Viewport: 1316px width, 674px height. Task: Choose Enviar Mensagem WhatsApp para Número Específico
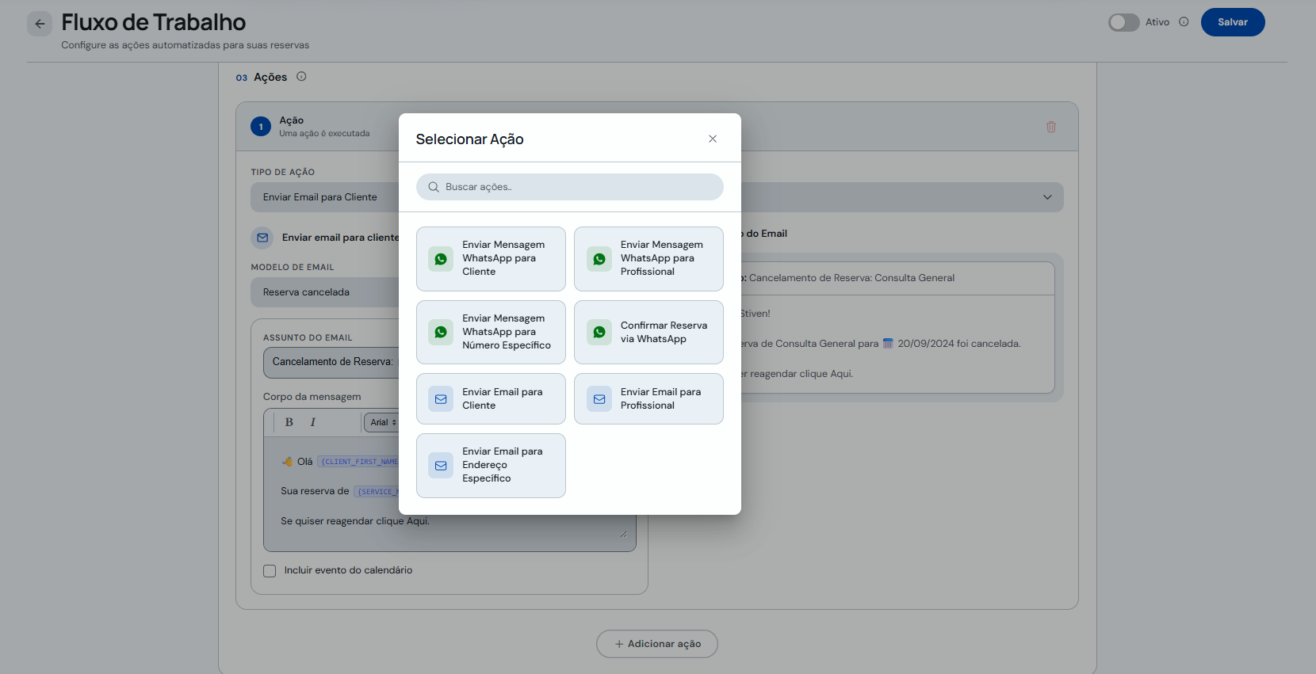click(x=491, y=332)
